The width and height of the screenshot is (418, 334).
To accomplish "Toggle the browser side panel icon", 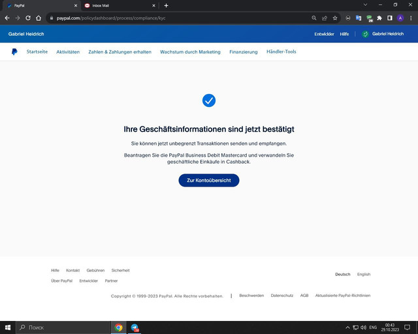I will pos(390,18).
